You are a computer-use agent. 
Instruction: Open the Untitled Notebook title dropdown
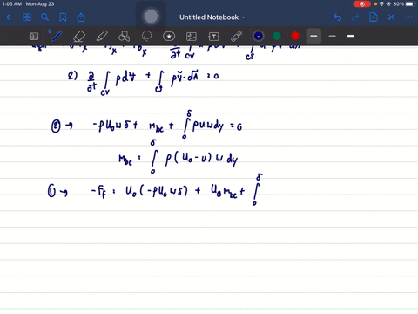212,17
